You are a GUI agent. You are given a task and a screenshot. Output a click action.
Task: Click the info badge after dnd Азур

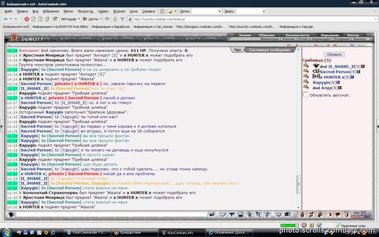(340, 88)
